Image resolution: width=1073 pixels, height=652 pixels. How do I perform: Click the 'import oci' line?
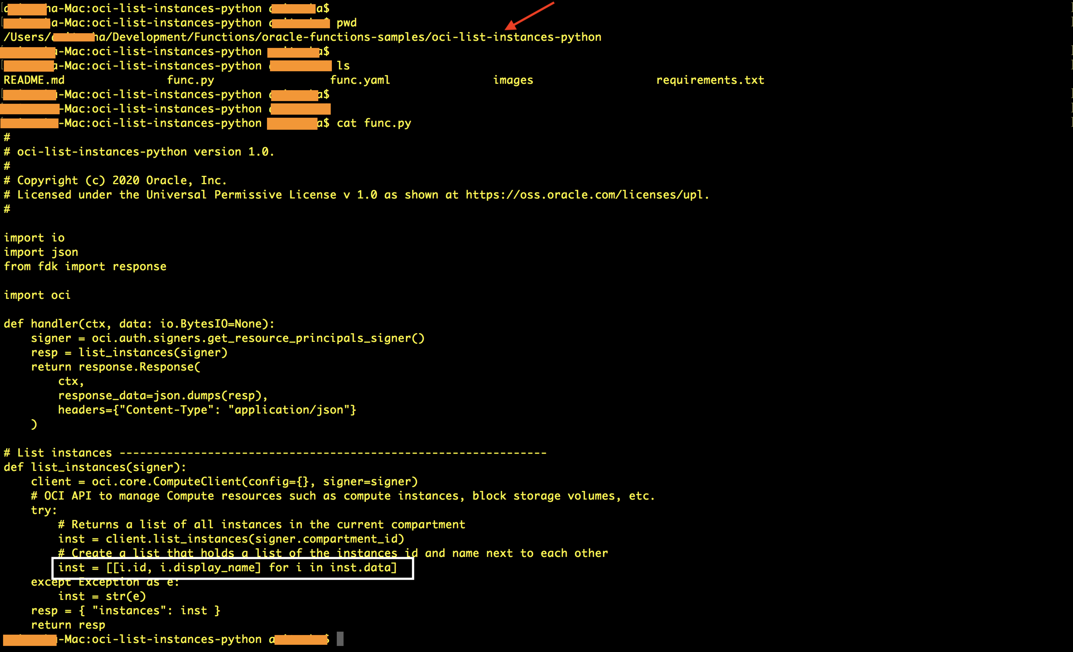pos(37,295)
